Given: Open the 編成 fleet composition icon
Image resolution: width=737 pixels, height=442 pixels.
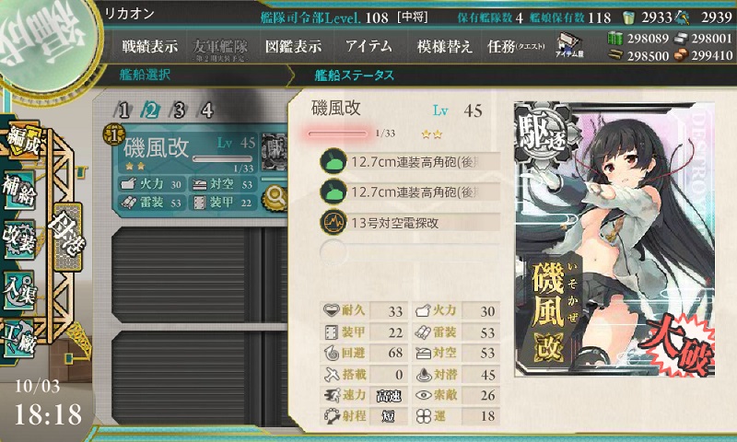Looking at the screenshot, I should [22, 140].
